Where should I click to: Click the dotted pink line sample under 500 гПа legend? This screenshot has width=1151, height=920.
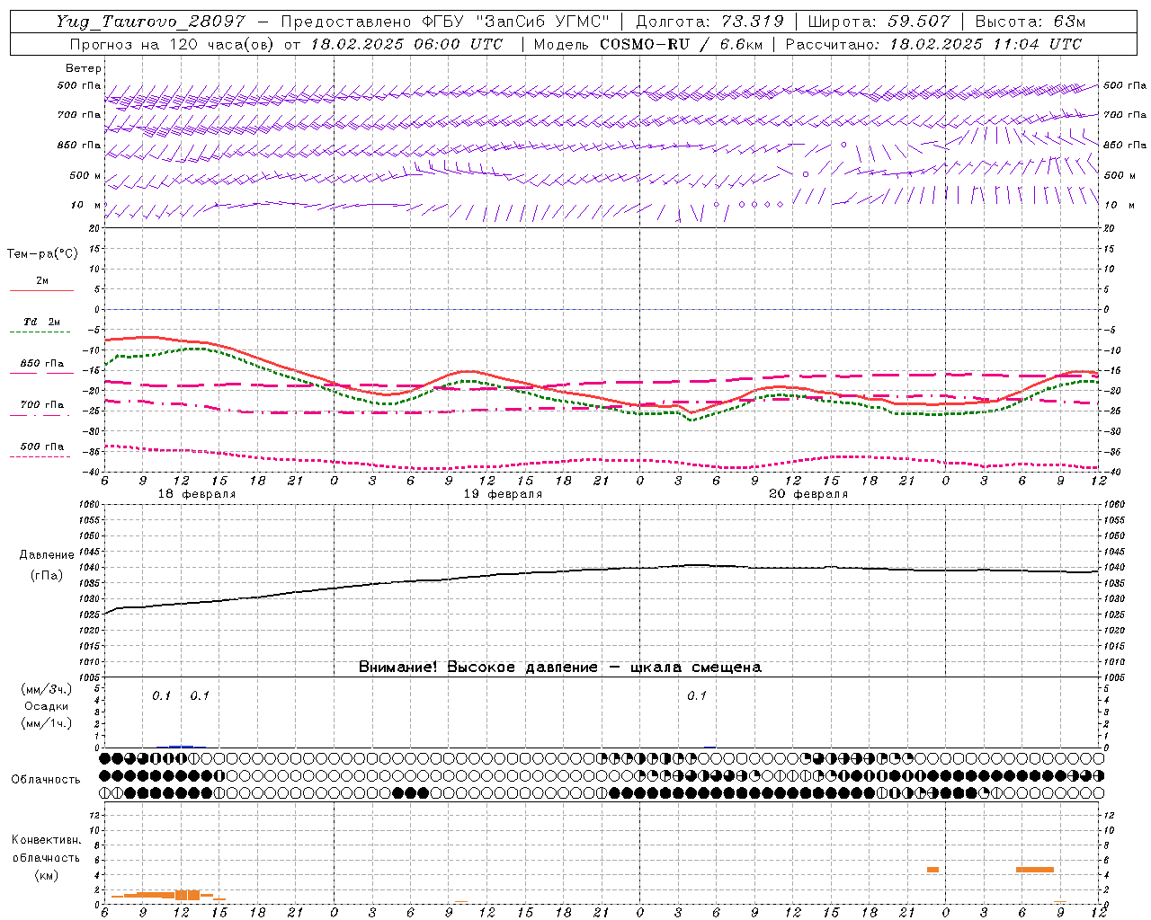click(x=40, y=456)
